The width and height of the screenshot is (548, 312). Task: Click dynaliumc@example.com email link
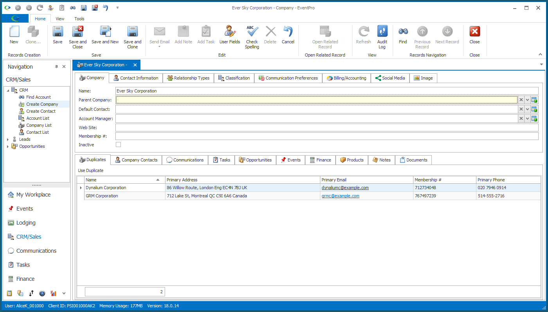(x=345, y=188)
